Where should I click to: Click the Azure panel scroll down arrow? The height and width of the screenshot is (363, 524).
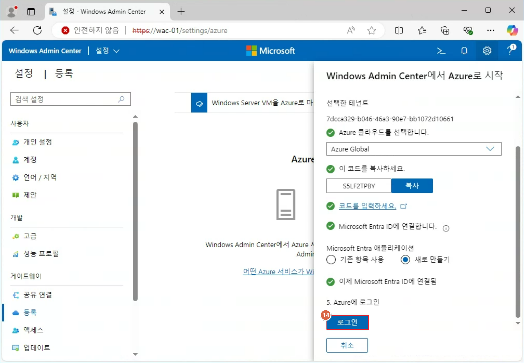pyautogui.click(x=518, y=323)
